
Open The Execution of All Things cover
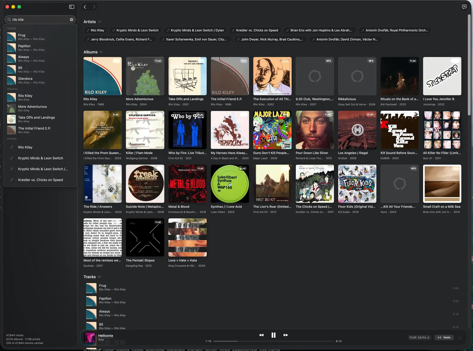click(272, 76)
